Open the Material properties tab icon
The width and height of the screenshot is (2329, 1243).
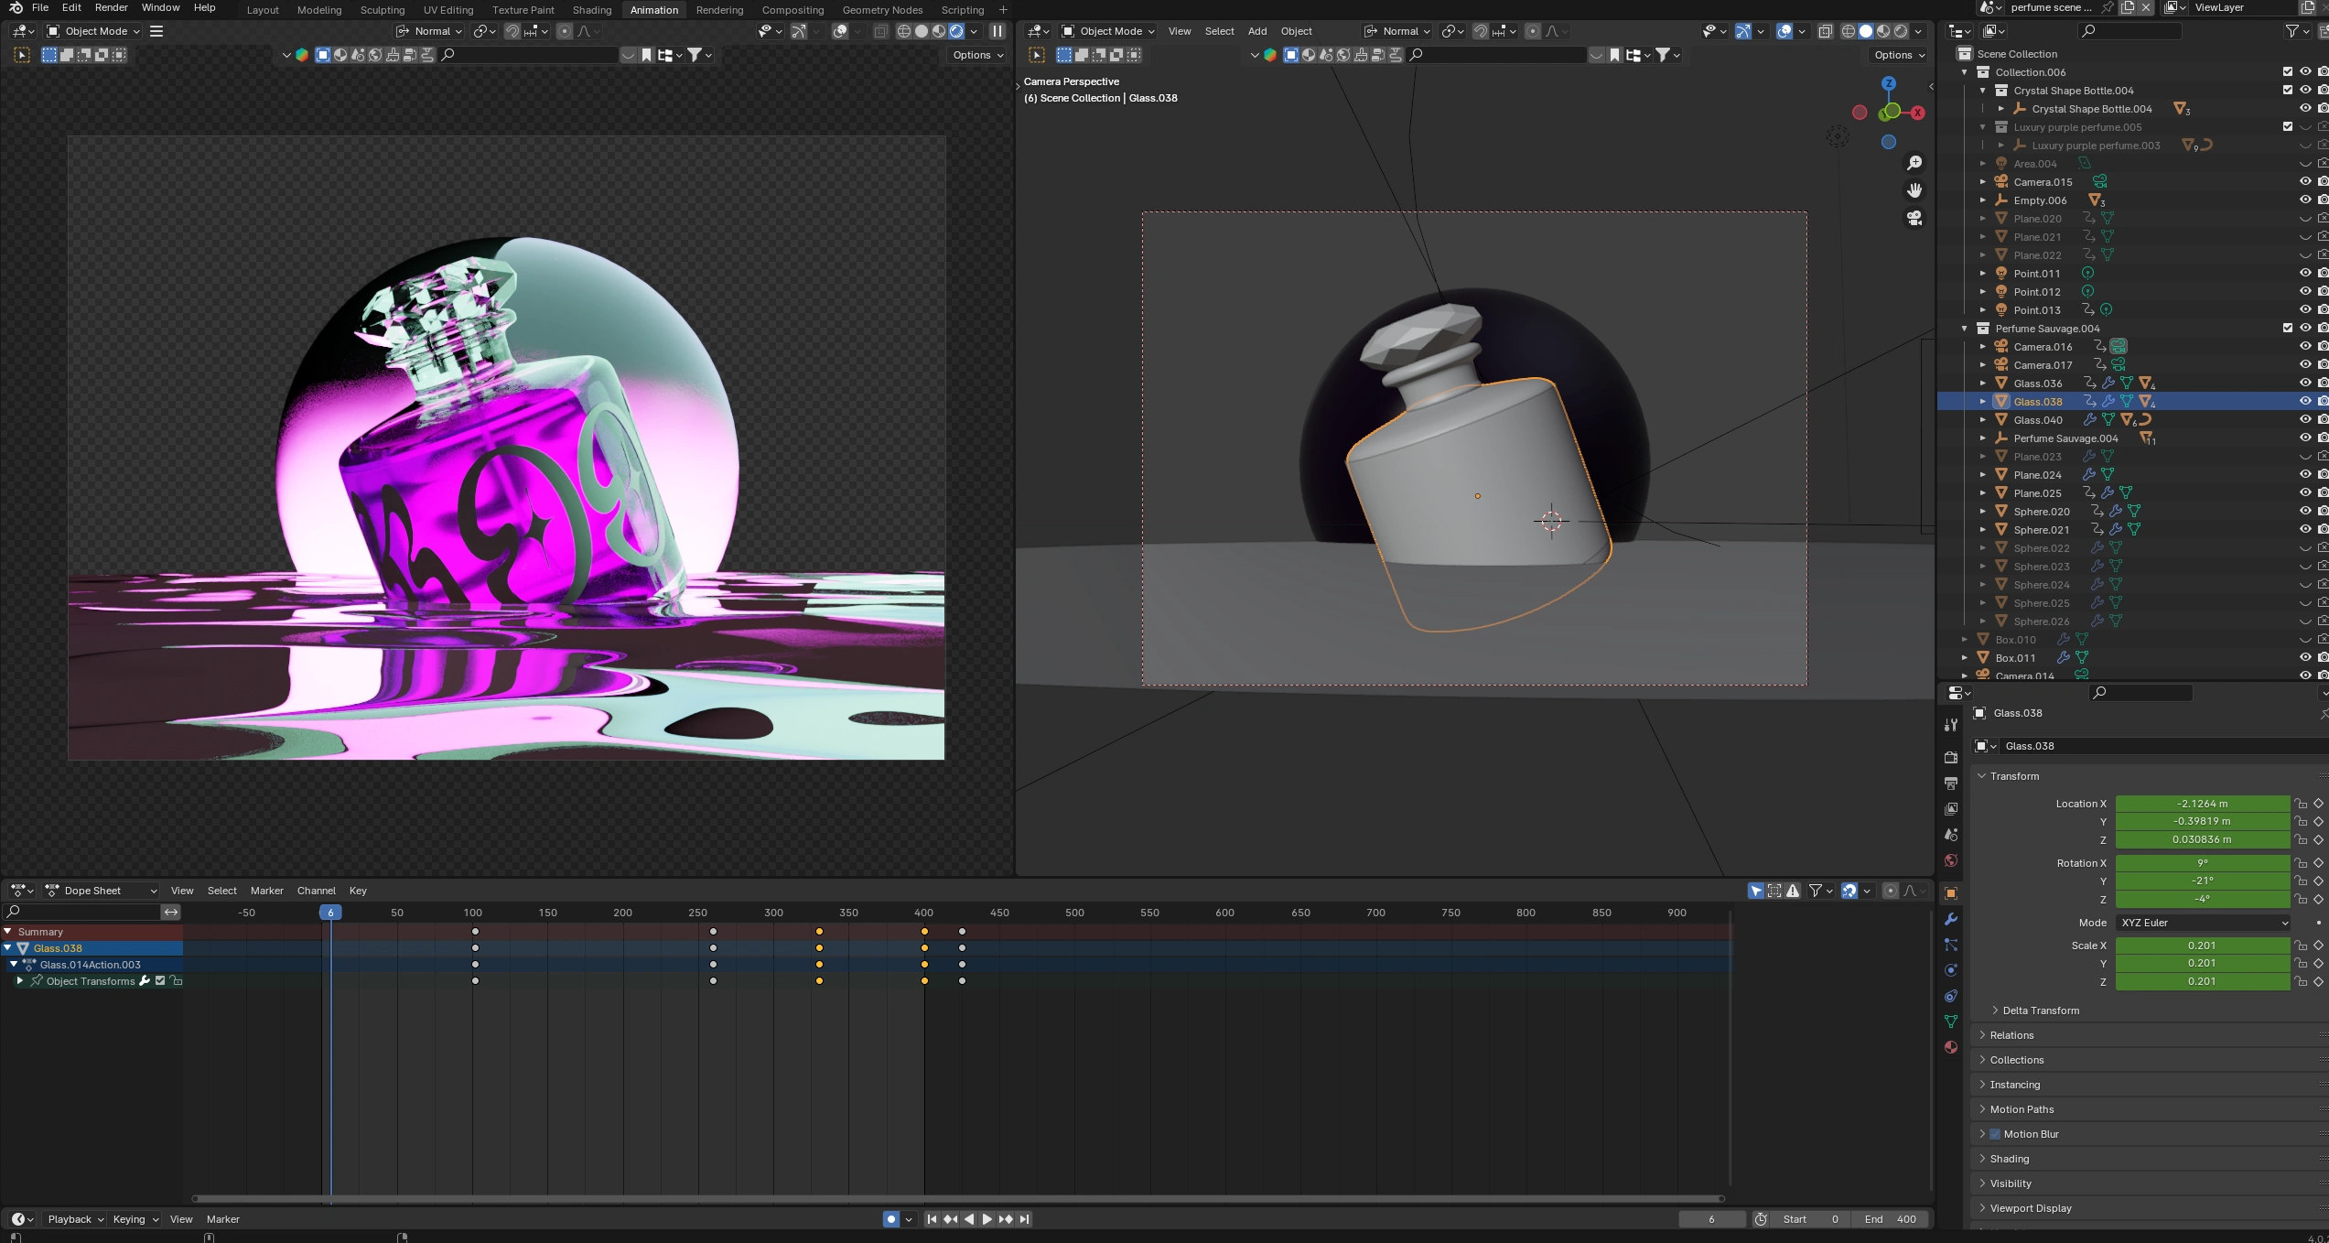[x=1951, y=1047]
